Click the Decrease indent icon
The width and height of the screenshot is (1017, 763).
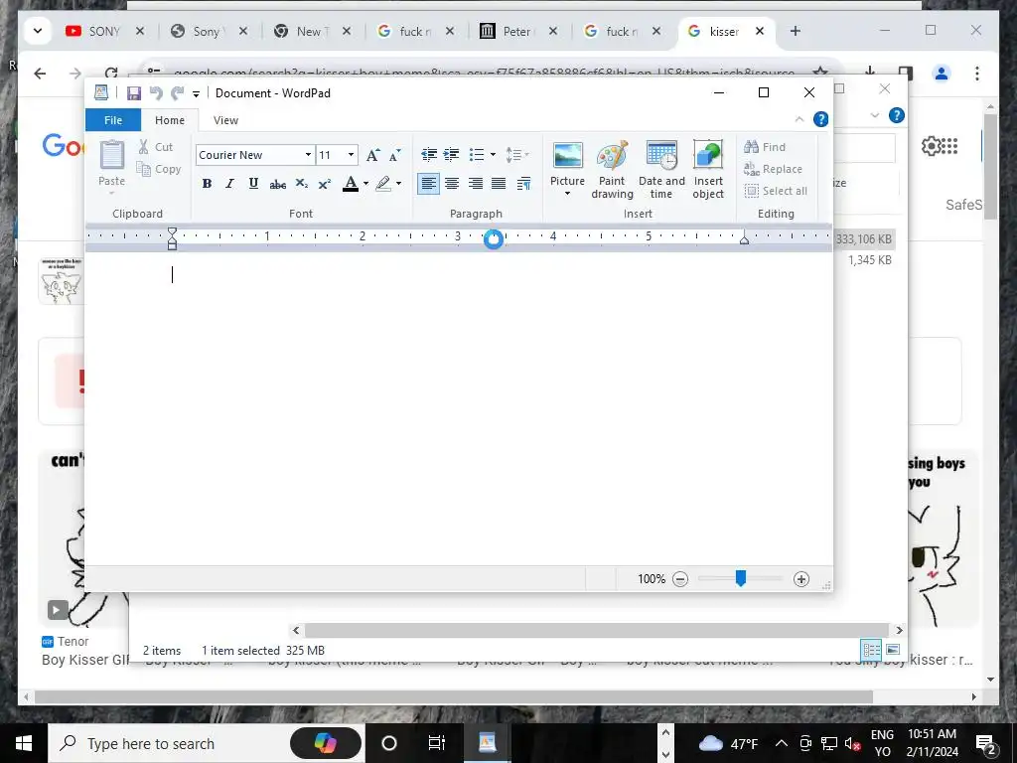pos(429,154)
